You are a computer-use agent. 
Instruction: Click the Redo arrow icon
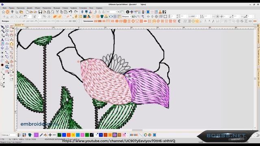(x=76, y=12)
